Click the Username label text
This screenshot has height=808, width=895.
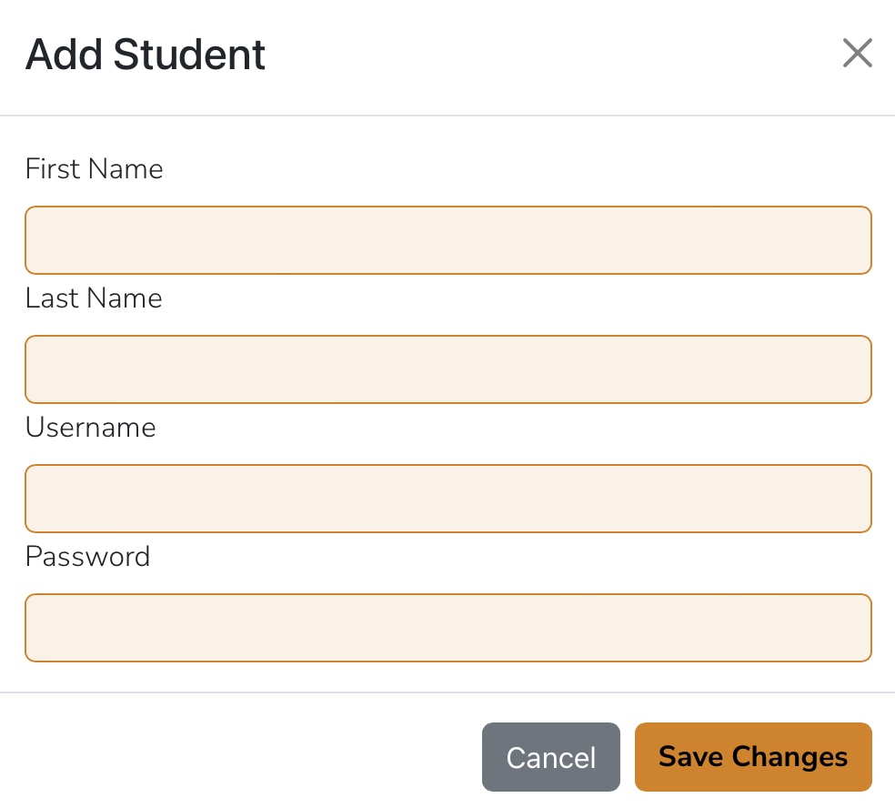pyautogui.click(x=91, y=428)
